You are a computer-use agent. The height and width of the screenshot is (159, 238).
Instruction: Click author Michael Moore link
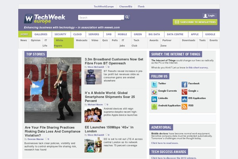95,105
